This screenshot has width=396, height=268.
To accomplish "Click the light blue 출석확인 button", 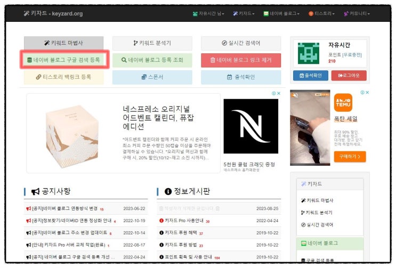I will [x=241, y=77].
